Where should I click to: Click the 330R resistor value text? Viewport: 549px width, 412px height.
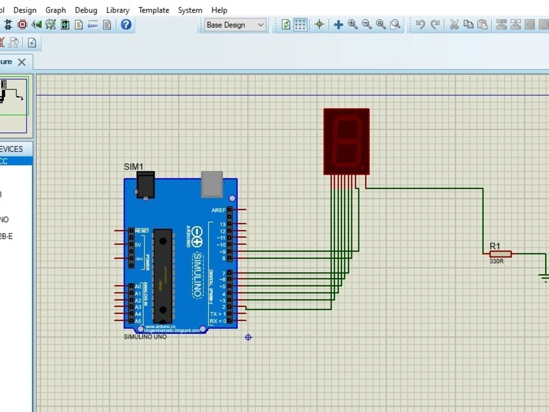click(x=496, y=261)
